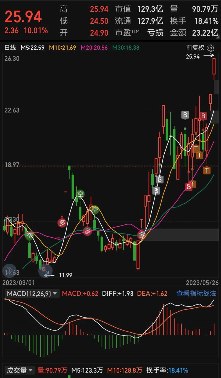The width and height of the screenshot is (221, 378).
Task: Open the MACD(12,26,9) indicator dropdown
Action: pyautogui.click(x=32, y=293)
